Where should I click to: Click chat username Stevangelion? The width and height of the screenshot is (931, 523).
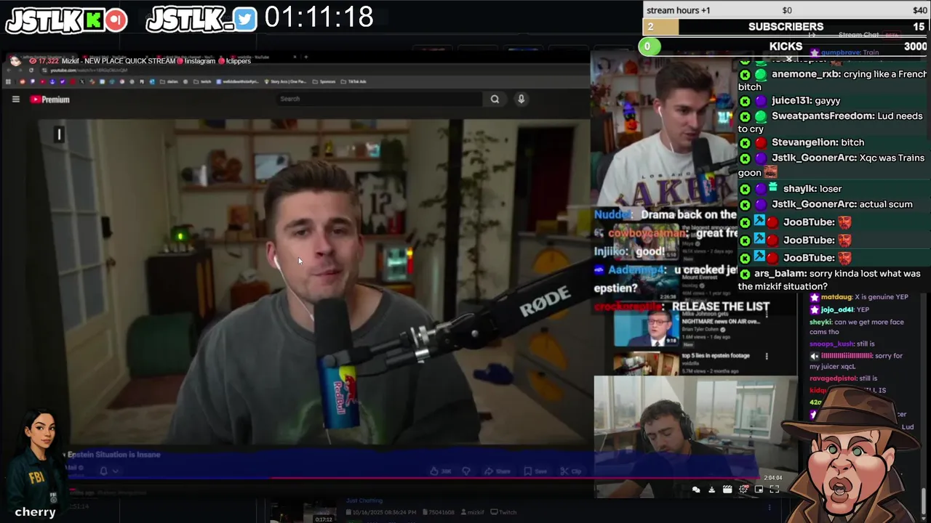point(804,142)
